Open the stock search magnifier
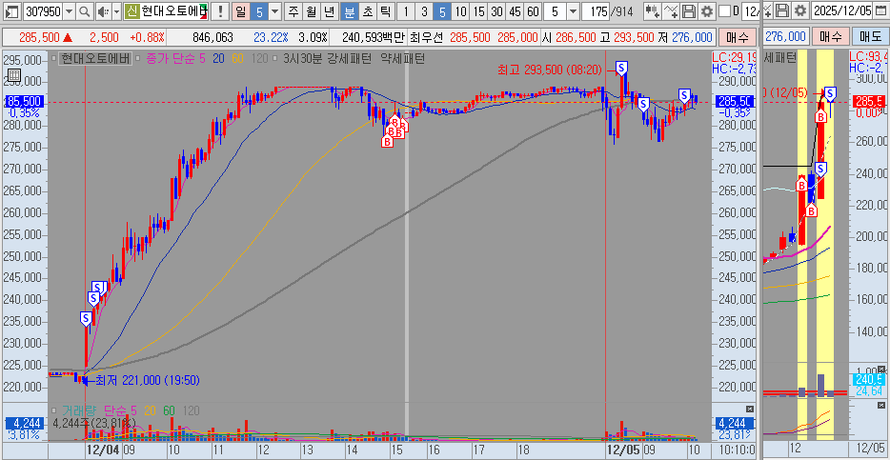The width and height of the screenshot is (890, 460). 84,10
